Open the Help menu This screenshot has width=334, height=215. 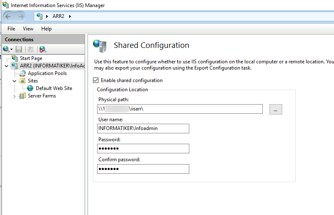tap(46, 29)
